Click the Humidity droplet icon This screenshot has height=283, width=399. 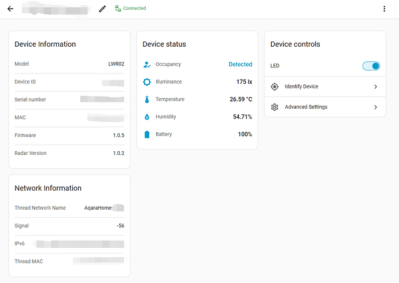[147, 117]
